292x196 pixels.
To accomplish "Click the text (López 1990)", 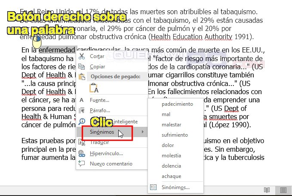I will tap(230, 125).
